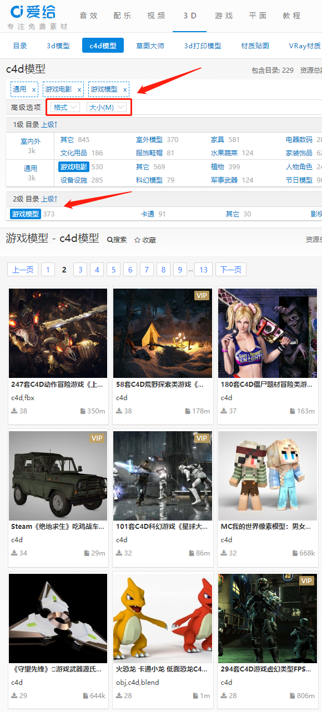Switch to the 3d打印模型 tab
Viewport: 322px width, 712px height.
(203, 46)
